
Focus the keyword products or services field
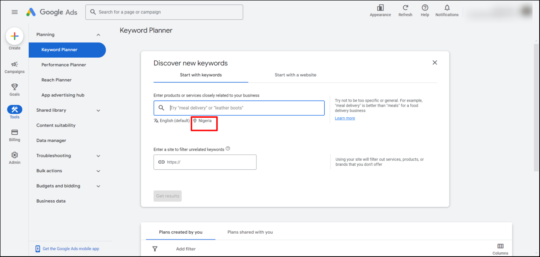(239, 108)
